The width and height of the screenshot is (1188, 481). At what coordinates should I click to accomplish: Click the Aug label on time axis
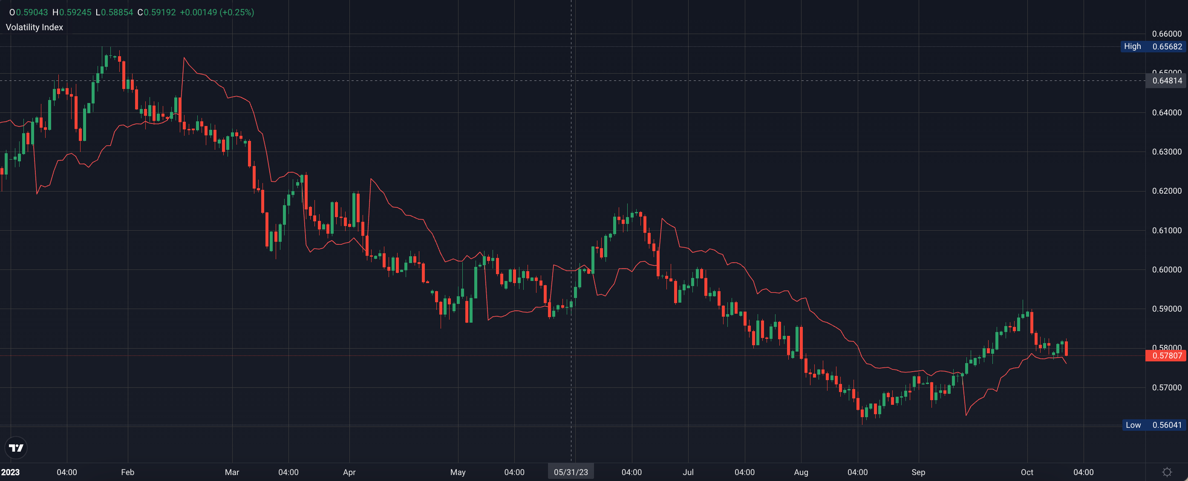point(801,472)
